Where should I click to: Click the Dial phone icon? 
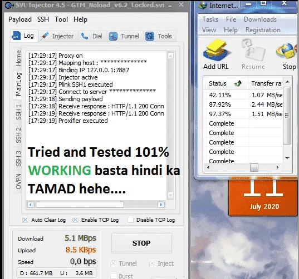pos(85,36)
